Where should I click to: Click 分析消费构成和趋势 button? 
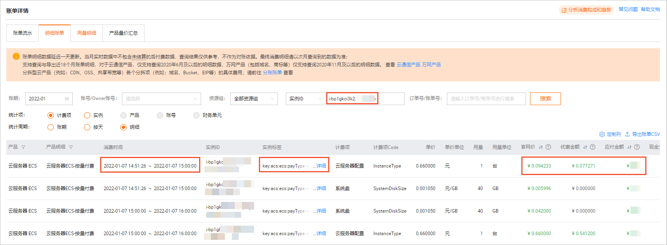coord(586,10)
